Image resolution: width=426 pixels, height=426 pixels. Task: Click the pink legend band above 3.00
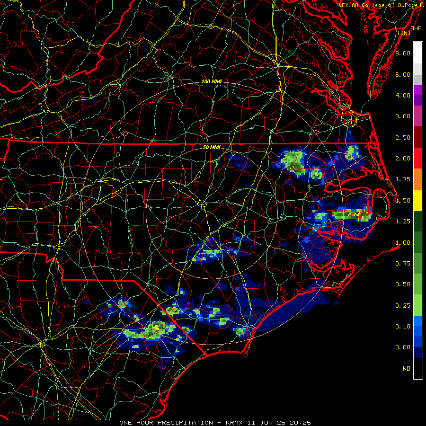tap(418, 116)
